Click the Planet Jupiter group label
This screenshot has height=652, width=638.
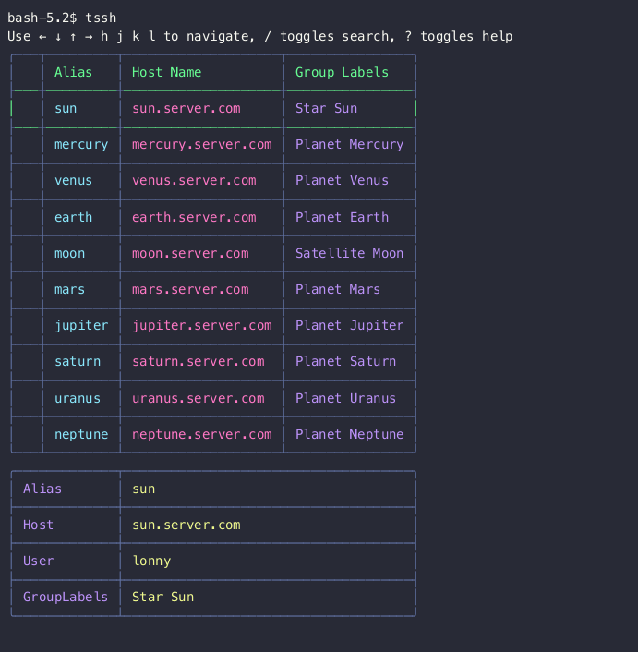[x=349, y=325]
